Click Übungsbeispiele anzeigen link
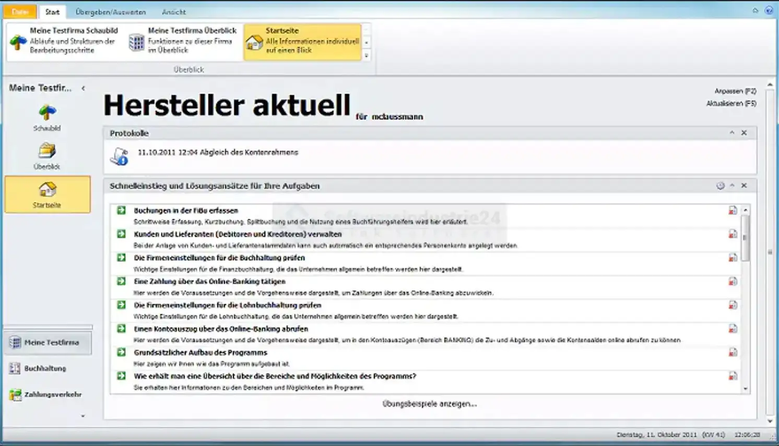The height and width of the screenshot is (446, 779). pyautogui.click(x=429, y=404)
